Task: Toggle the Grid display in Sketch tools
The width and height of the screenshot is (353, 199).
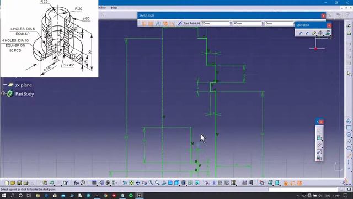Action: [x=144, y=23]
